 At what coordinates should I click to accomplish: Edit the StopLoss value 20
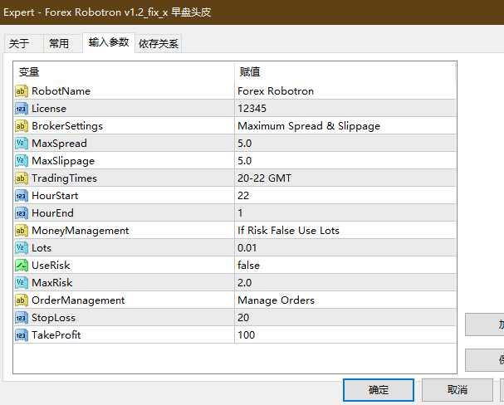[243, 318]
